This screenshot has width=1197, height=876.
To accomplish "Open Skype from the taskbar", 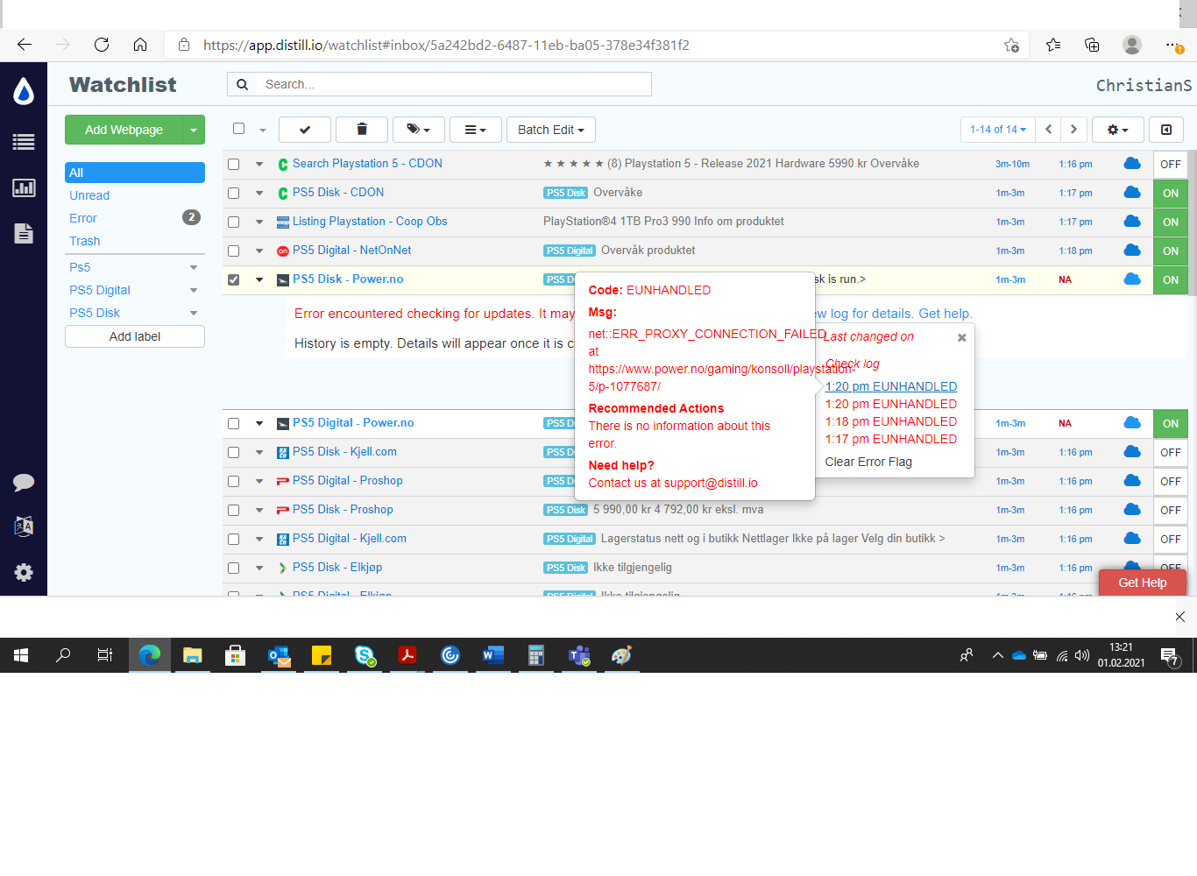I will pyautogui.click(x=365, y=655).
